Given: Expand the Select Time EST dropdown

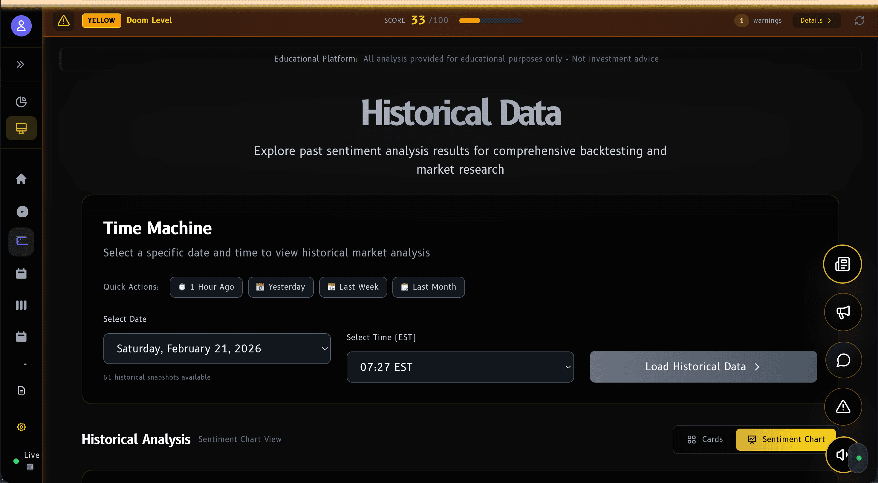Looking at the screenshot, I should click(460, 367).
